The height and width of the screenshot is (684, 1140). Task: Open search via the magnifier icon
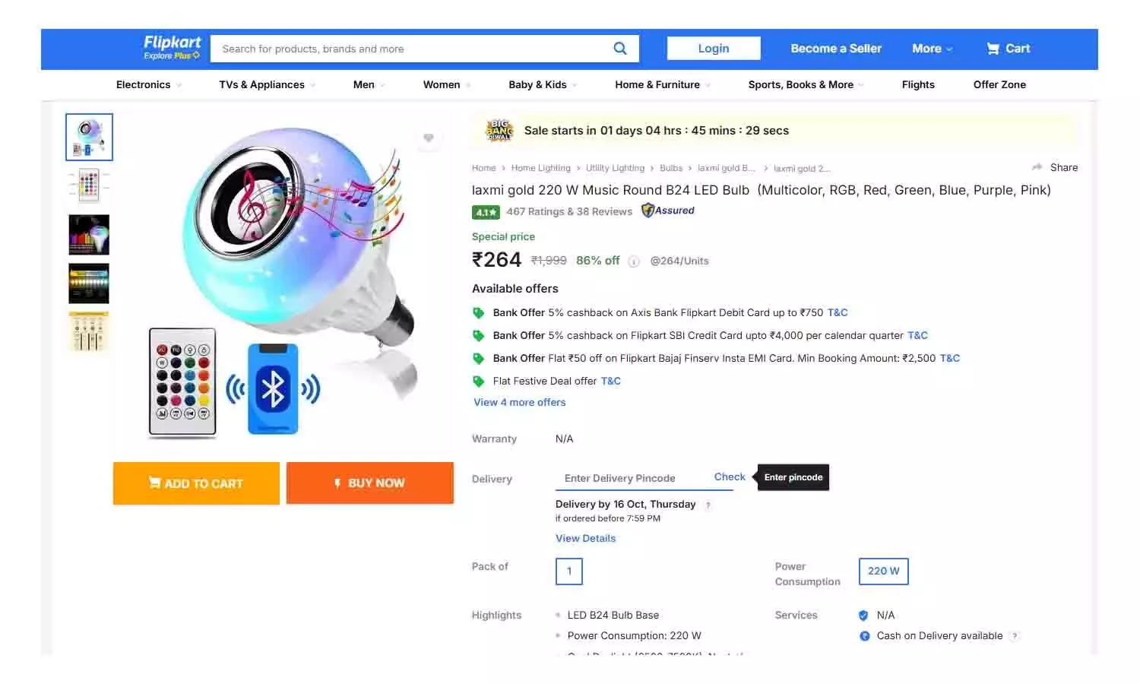pos(620,48)
